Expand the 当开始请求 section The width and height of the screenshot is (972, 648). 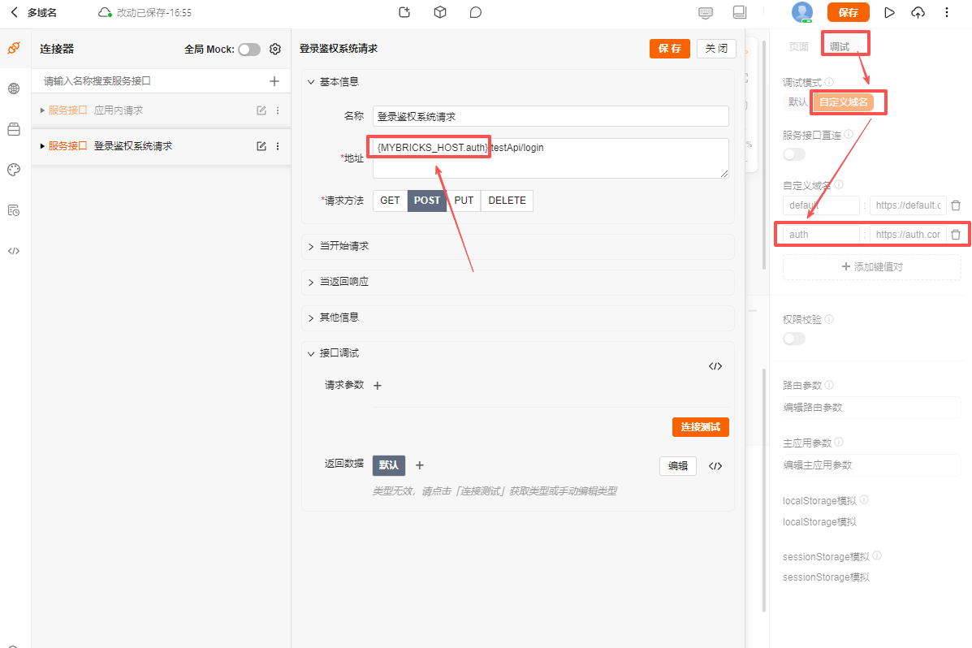tap(344, 246)
